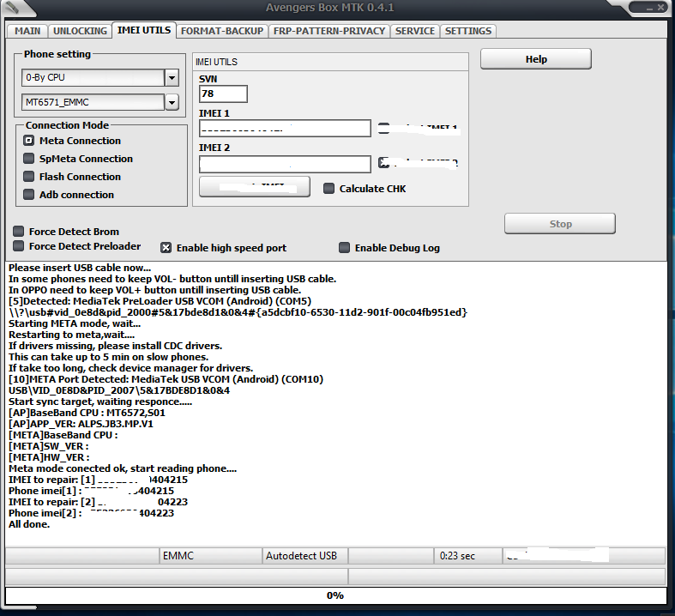Click the 'Starting META mode, wait...' log line

75,323
